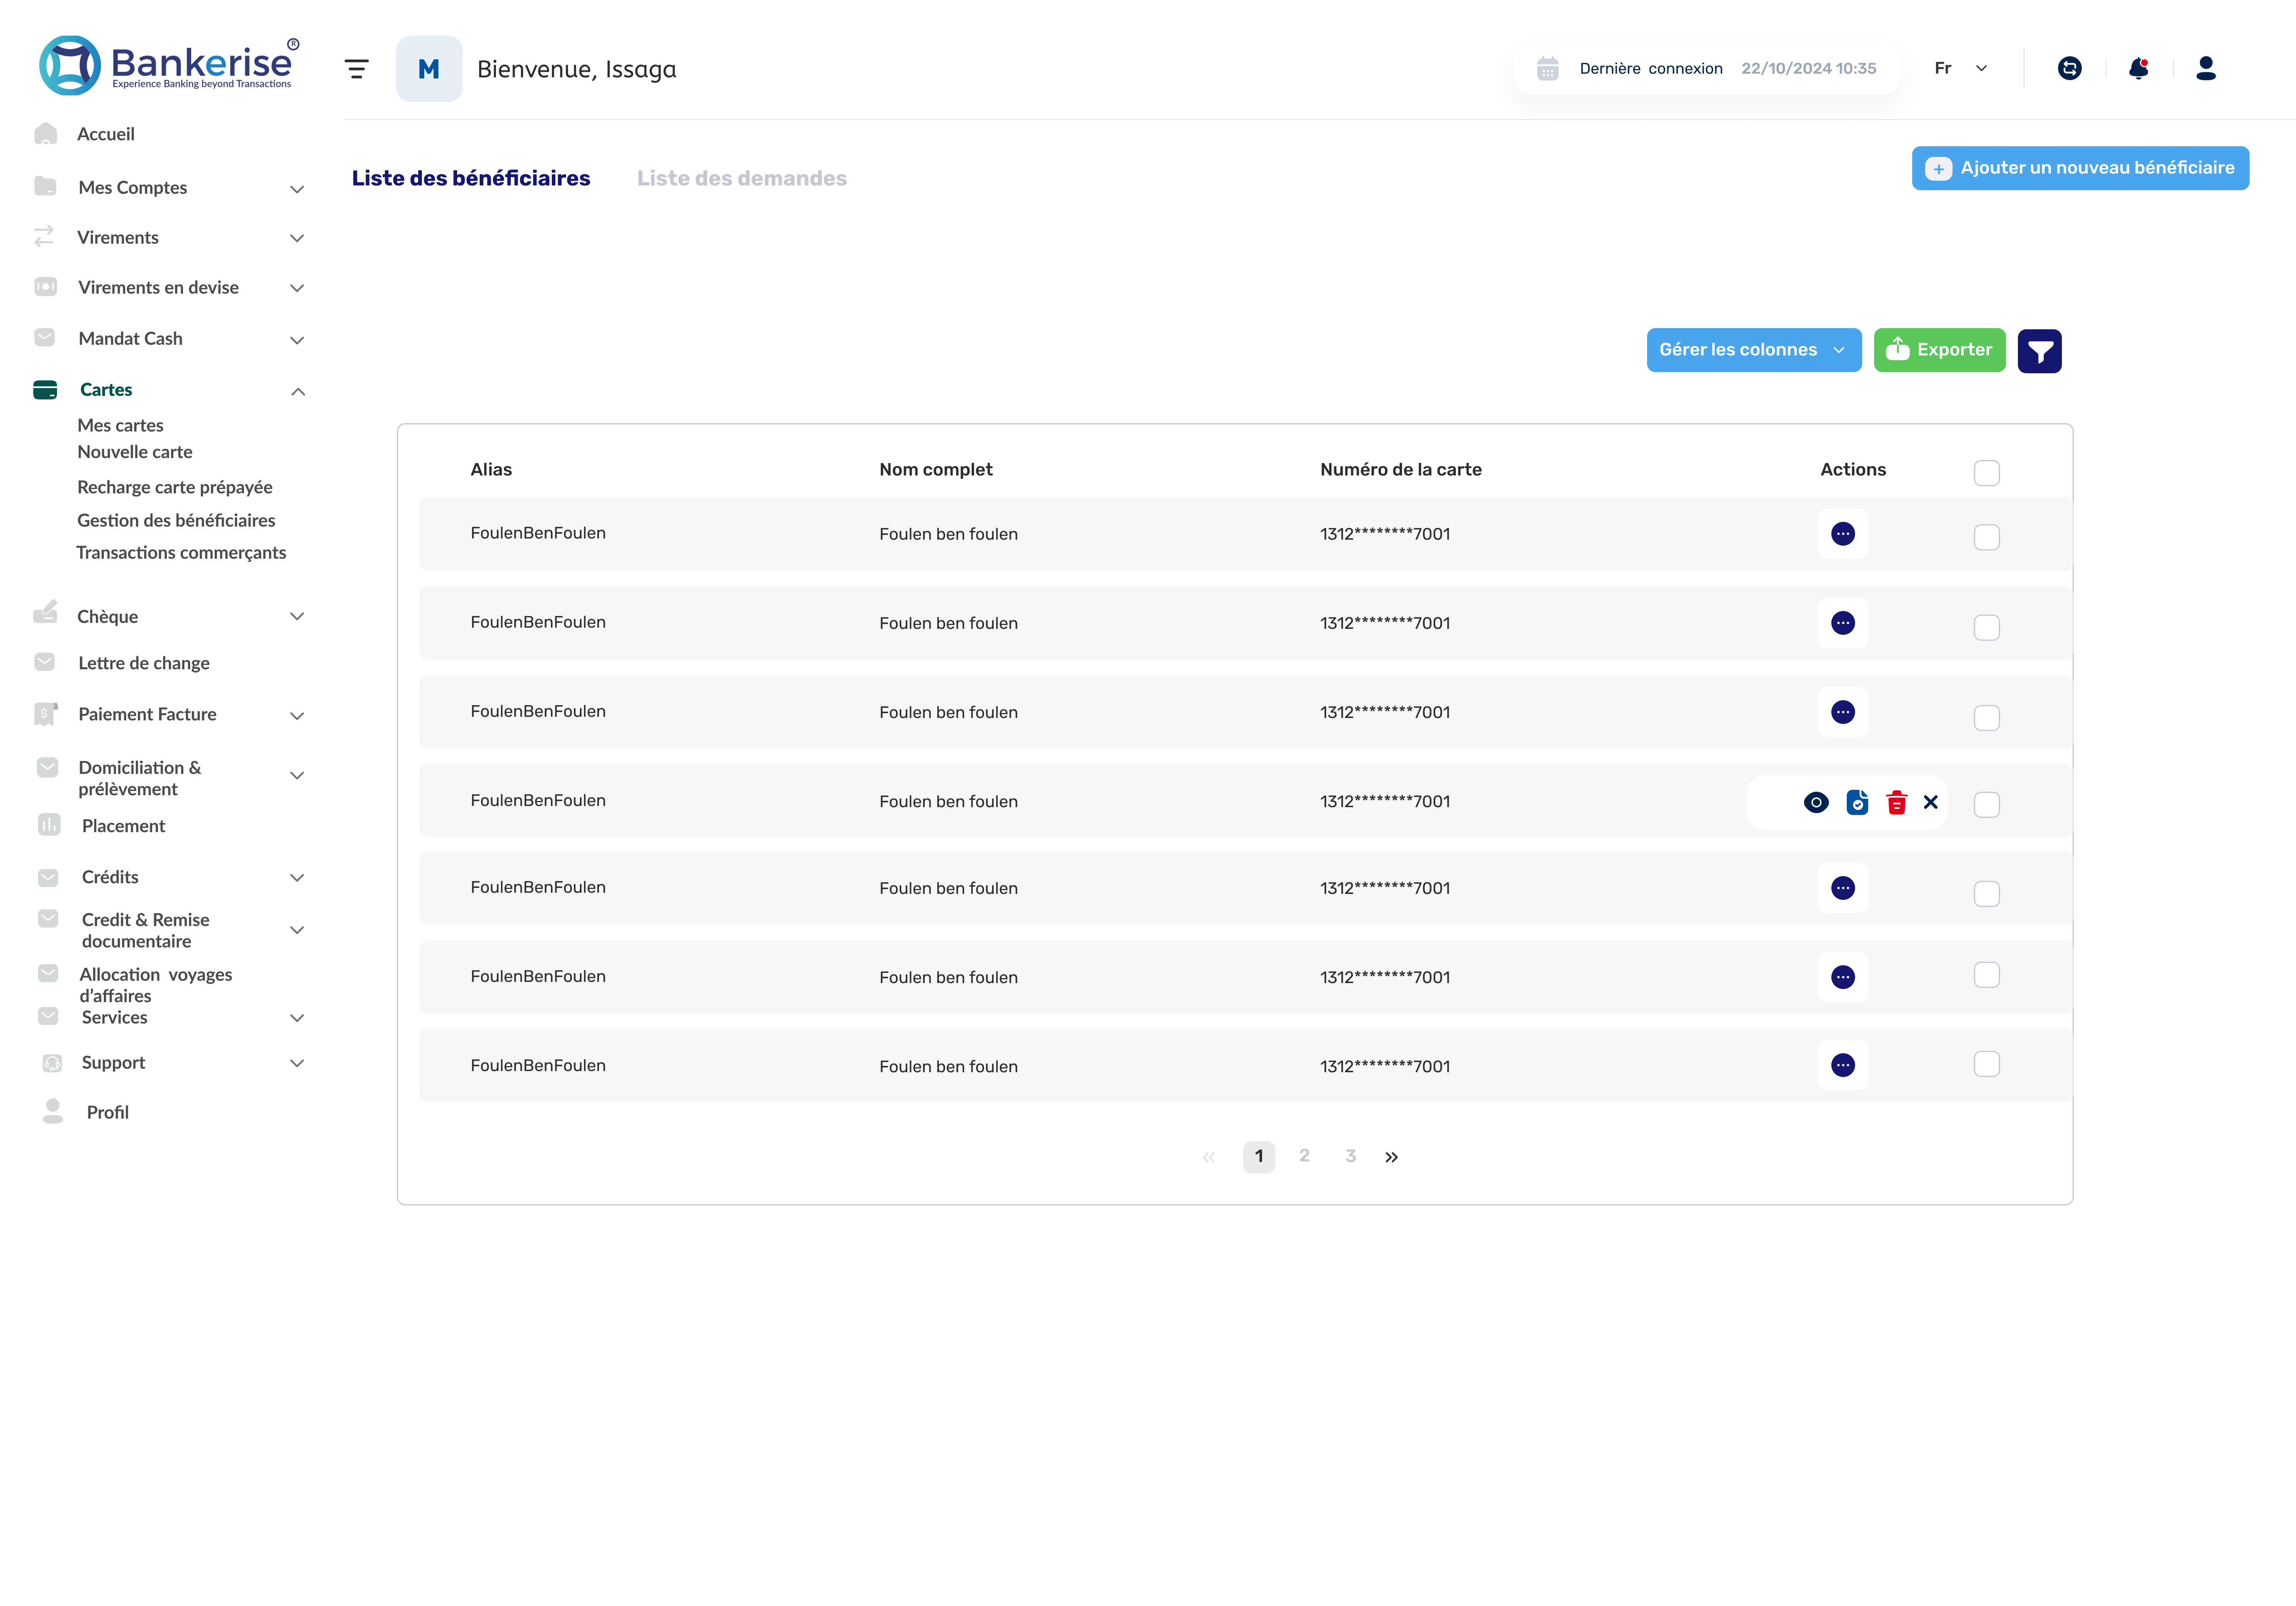Expand the Domiciliation & prélèvement chevron
Screen dimensions: 2296x1606
(297, 775)
